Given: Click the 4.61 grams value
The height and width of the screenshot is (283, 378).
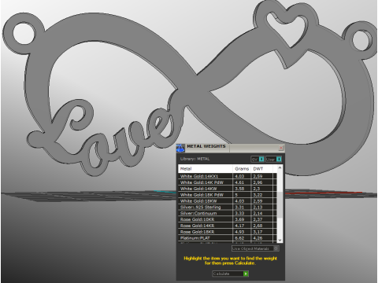Looking at the screenshot, I should click(x=239, y=182).
